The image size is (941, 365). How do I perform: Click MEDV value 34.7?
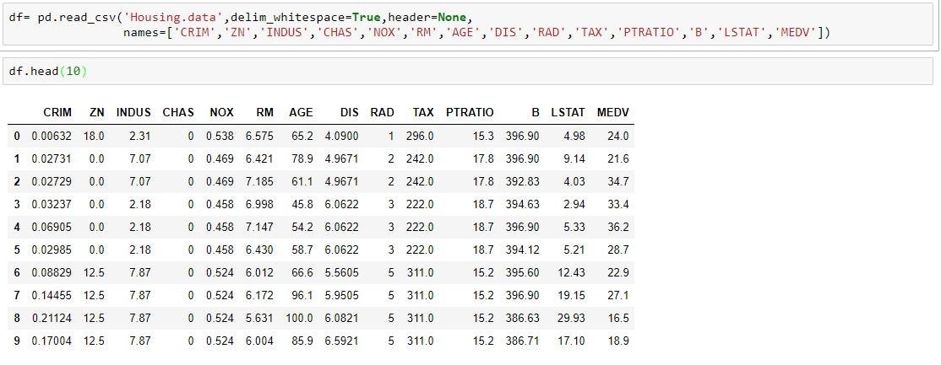(618, 181)
